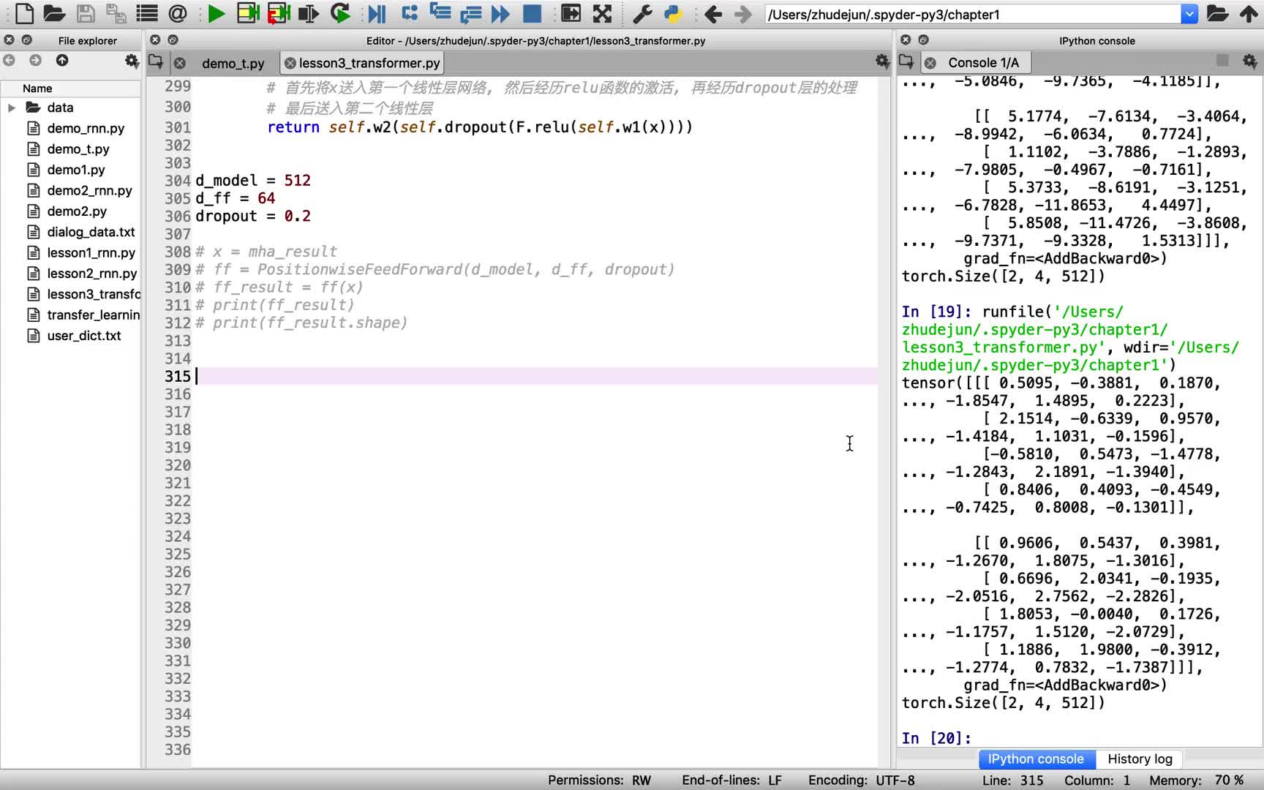Select the Console 1/A tab
Viewport: 1264px width, 790px height.
click(983, 63)
